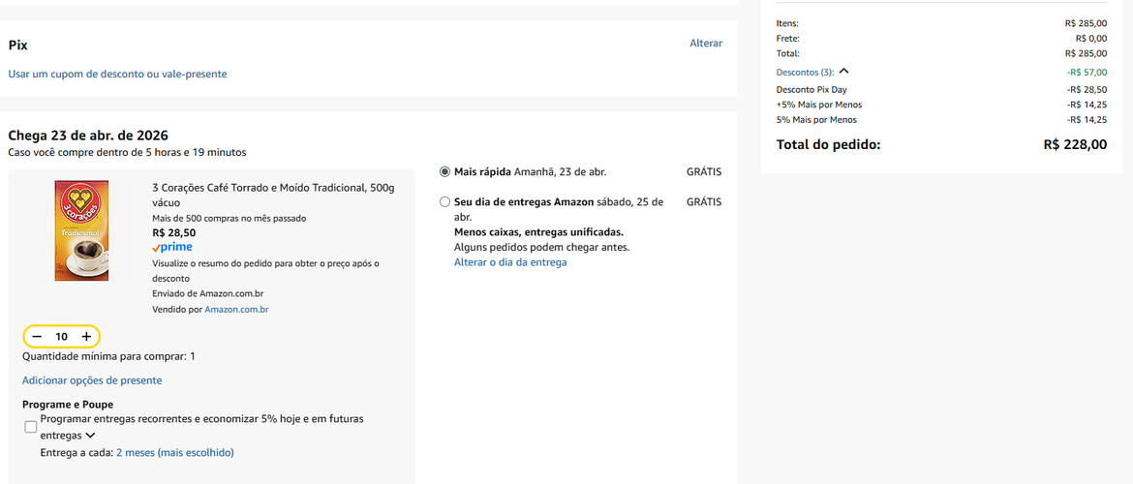Click Alterar next to Pix payment
Viewport: 1133px width, 484px height.
pyautogui.click(x=706, y=44)
